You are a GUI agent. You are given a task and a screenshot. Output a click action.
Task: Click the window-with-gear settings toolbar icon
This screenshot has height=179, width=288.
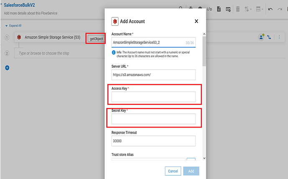pos(228,9)
